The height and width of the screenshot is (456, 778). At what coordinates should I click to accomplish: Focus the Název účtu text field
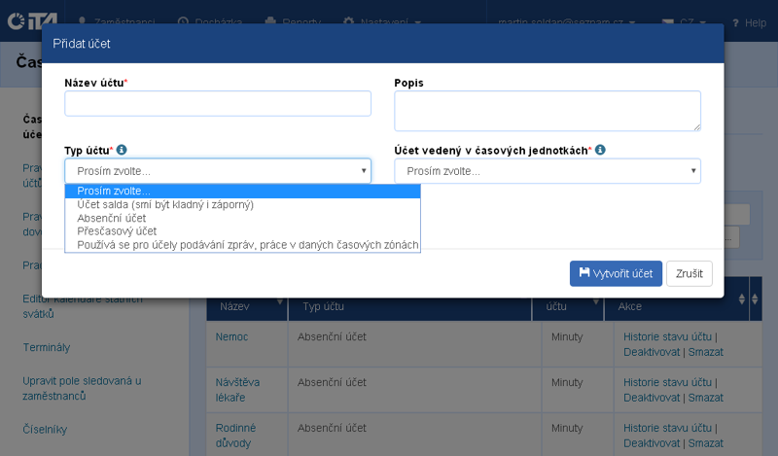[218, 104]
